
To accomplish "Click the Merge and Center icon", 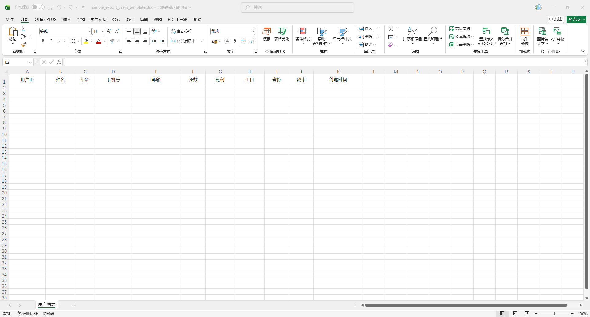I will click(x=173, y=41).
